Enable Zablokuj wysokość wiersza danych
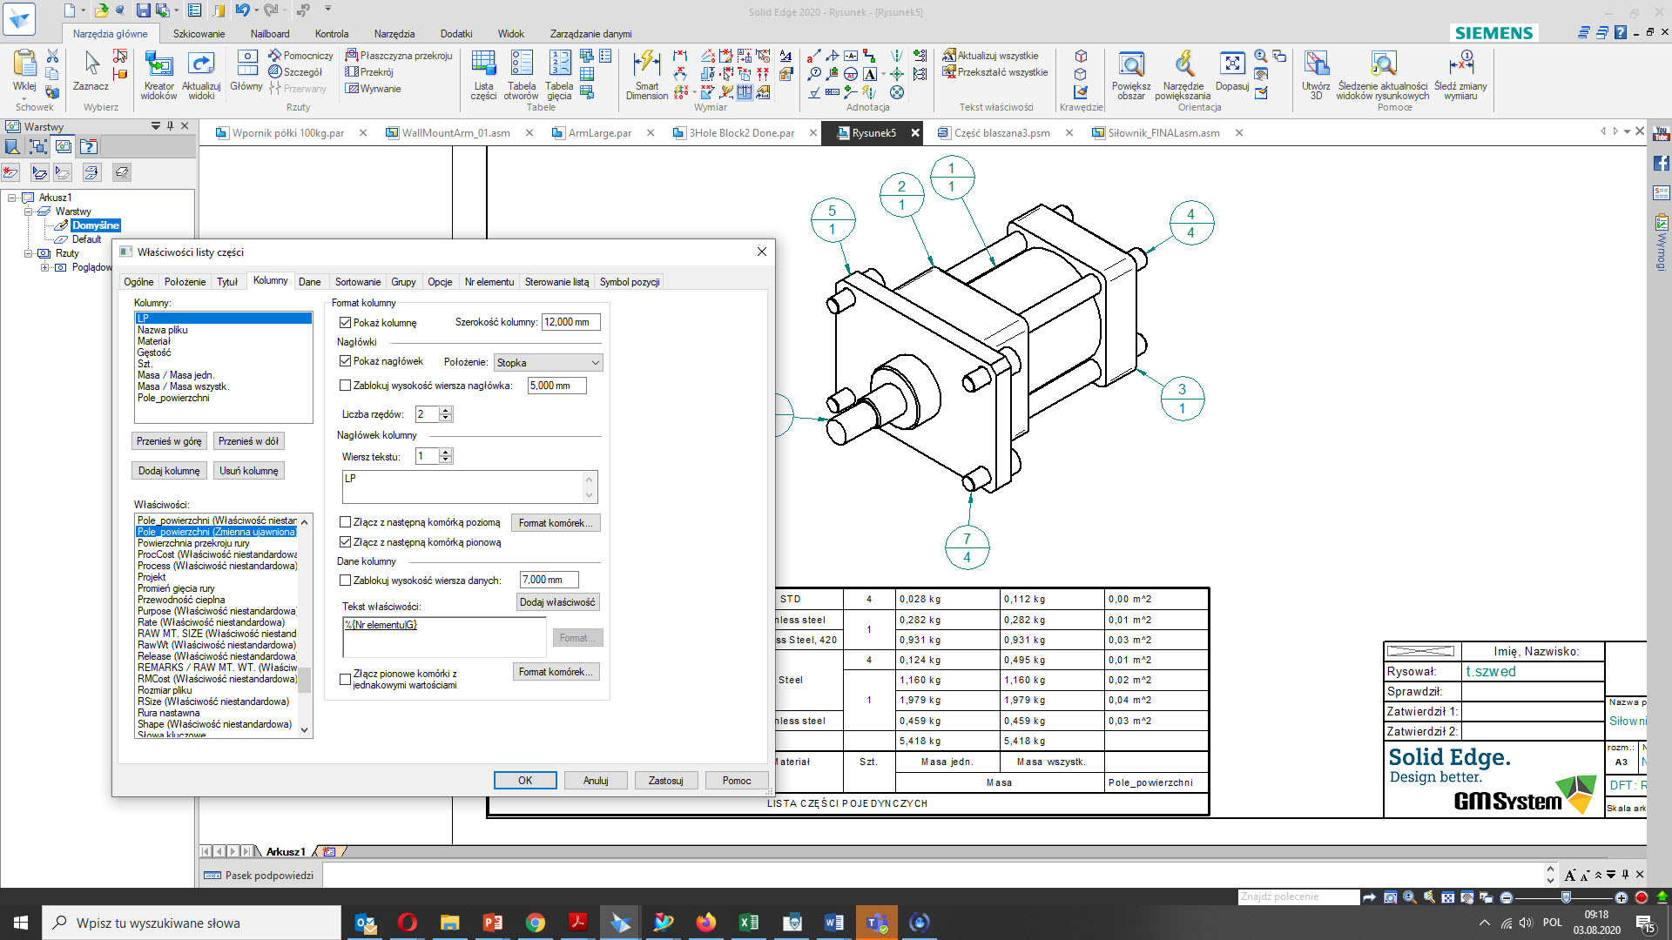Screen dimensions: 1672x940 pos(345,581)
